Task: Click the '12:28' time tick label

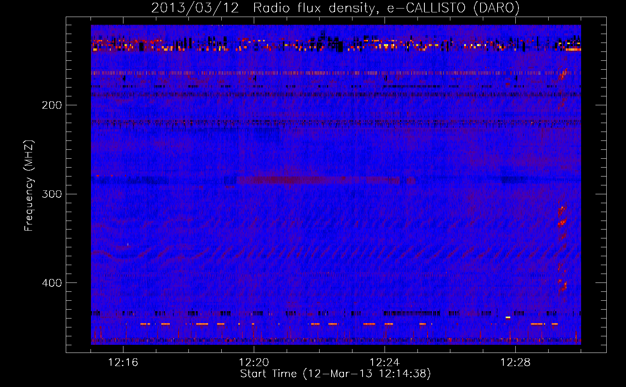Action: click(515, 363)
